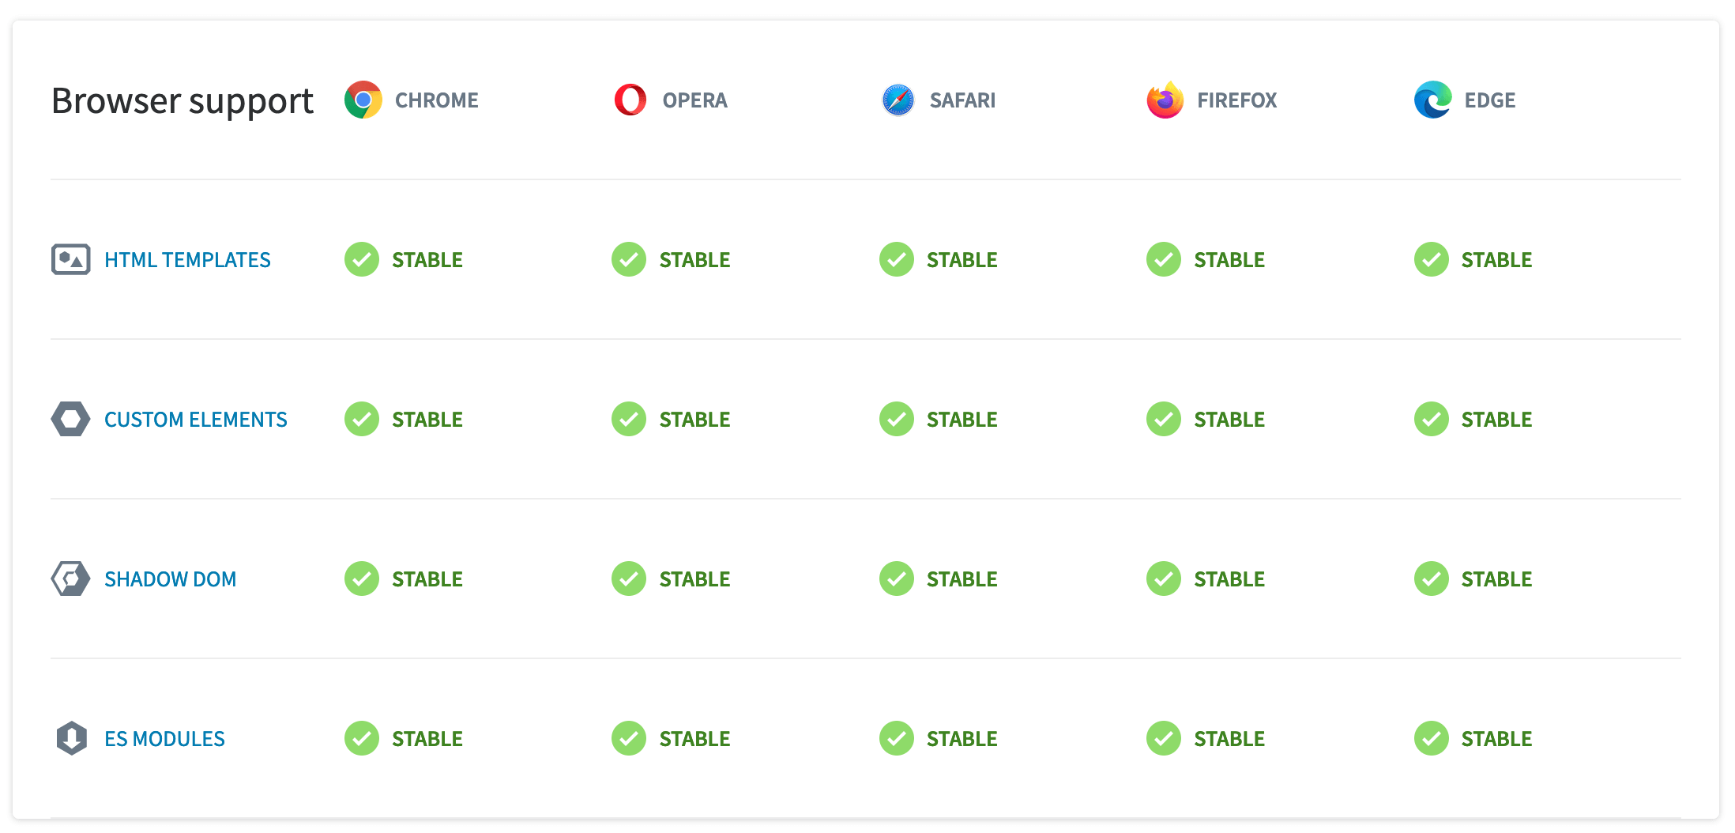Click the FIREFOX column header text

pos(1236,100)
